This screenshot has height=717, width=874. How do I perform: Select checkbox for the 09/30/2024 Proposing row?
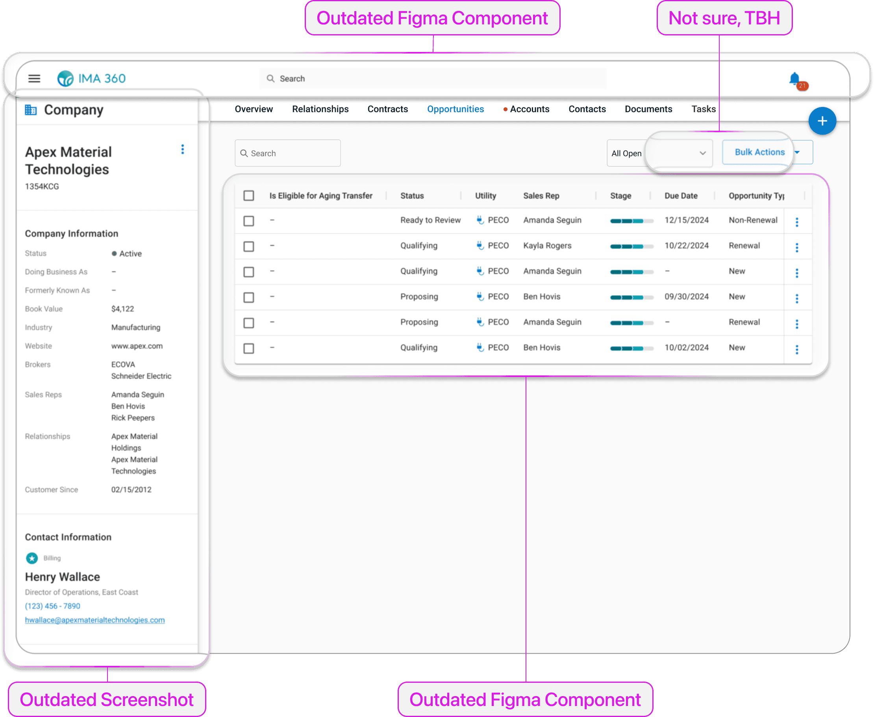pos(249,298)
